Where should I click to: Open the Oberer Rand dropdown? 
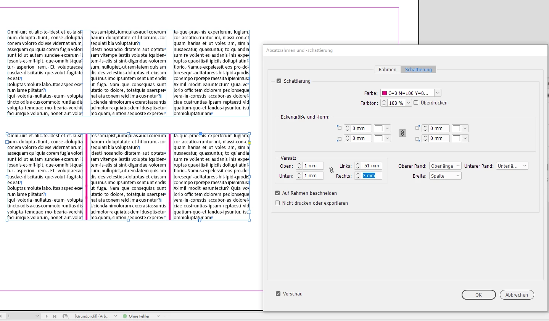coord(445,166)
